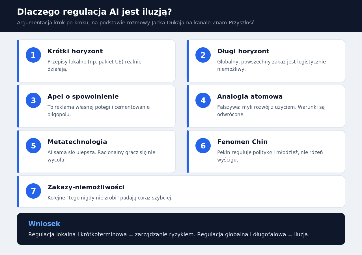Click the blue "Wniosek" heading
The width and height of the screenshot is (362, 255).
[44, 224]
